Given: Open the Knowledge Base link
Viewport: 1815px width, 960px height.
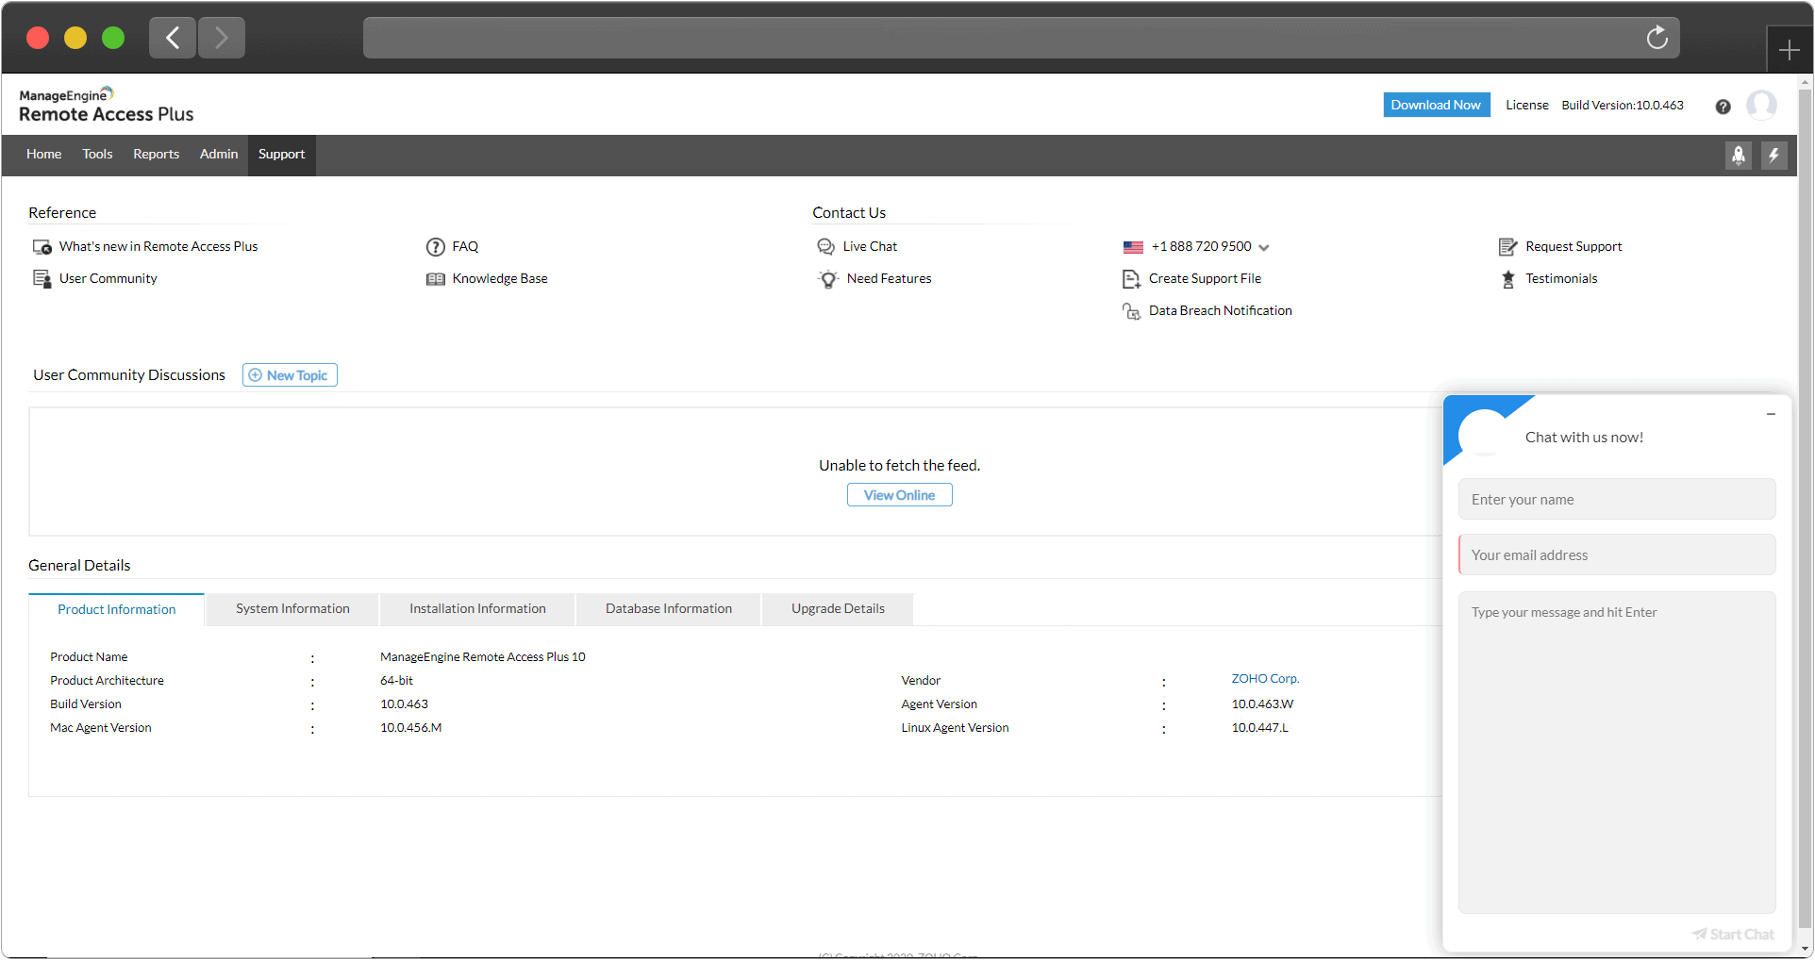Looking at the screenshot, I should [500, 279].
